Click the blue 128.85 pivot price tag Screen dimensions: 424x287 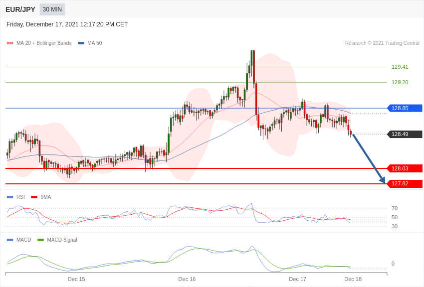(405, 108)
